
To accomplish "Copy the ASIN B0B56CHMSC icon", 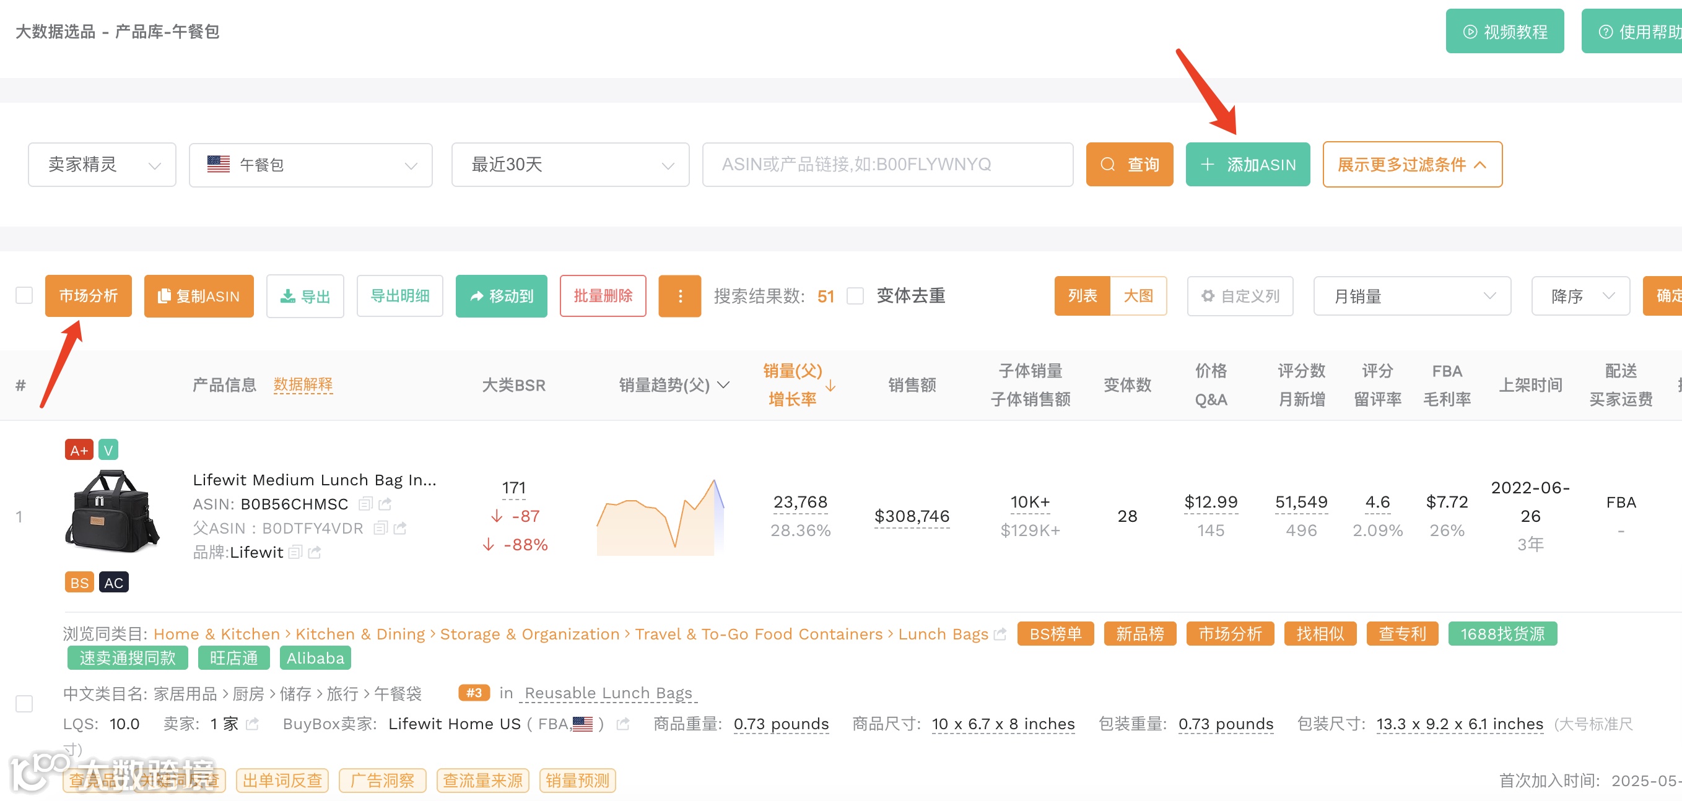I will click(x=365, y=503).
